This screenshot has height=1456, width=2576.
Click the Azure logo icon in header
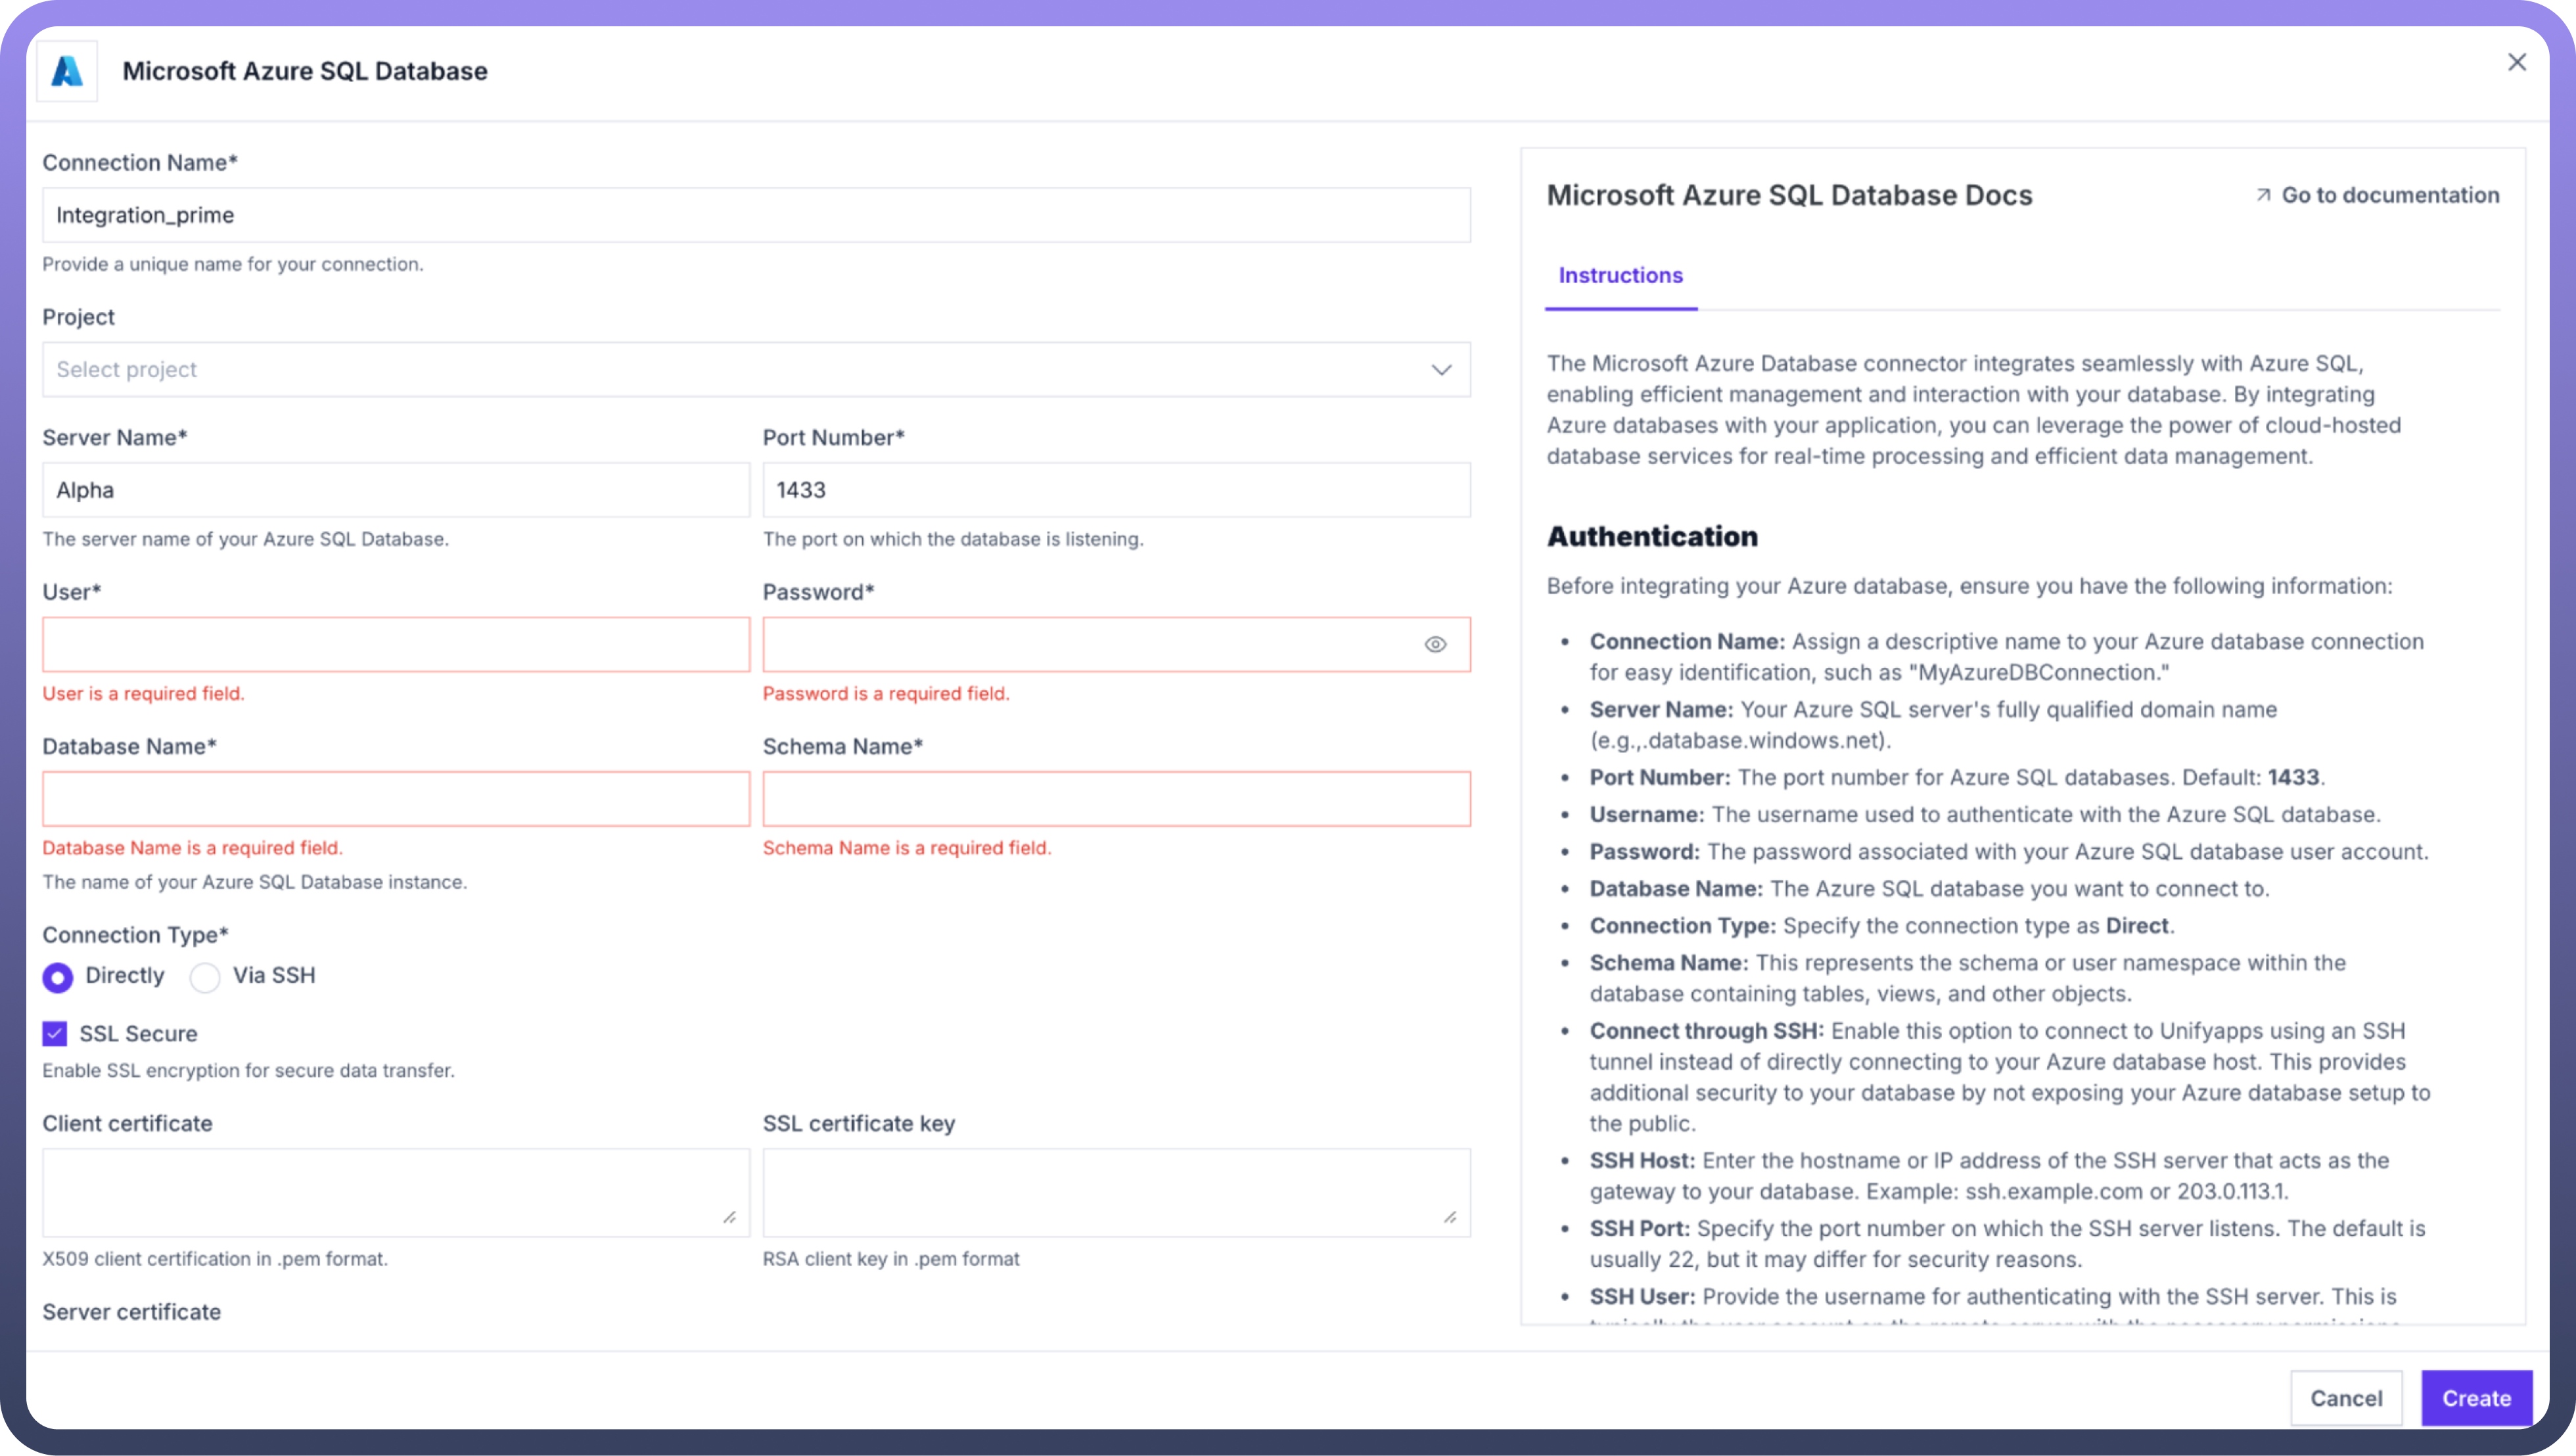tap(67, 71)
